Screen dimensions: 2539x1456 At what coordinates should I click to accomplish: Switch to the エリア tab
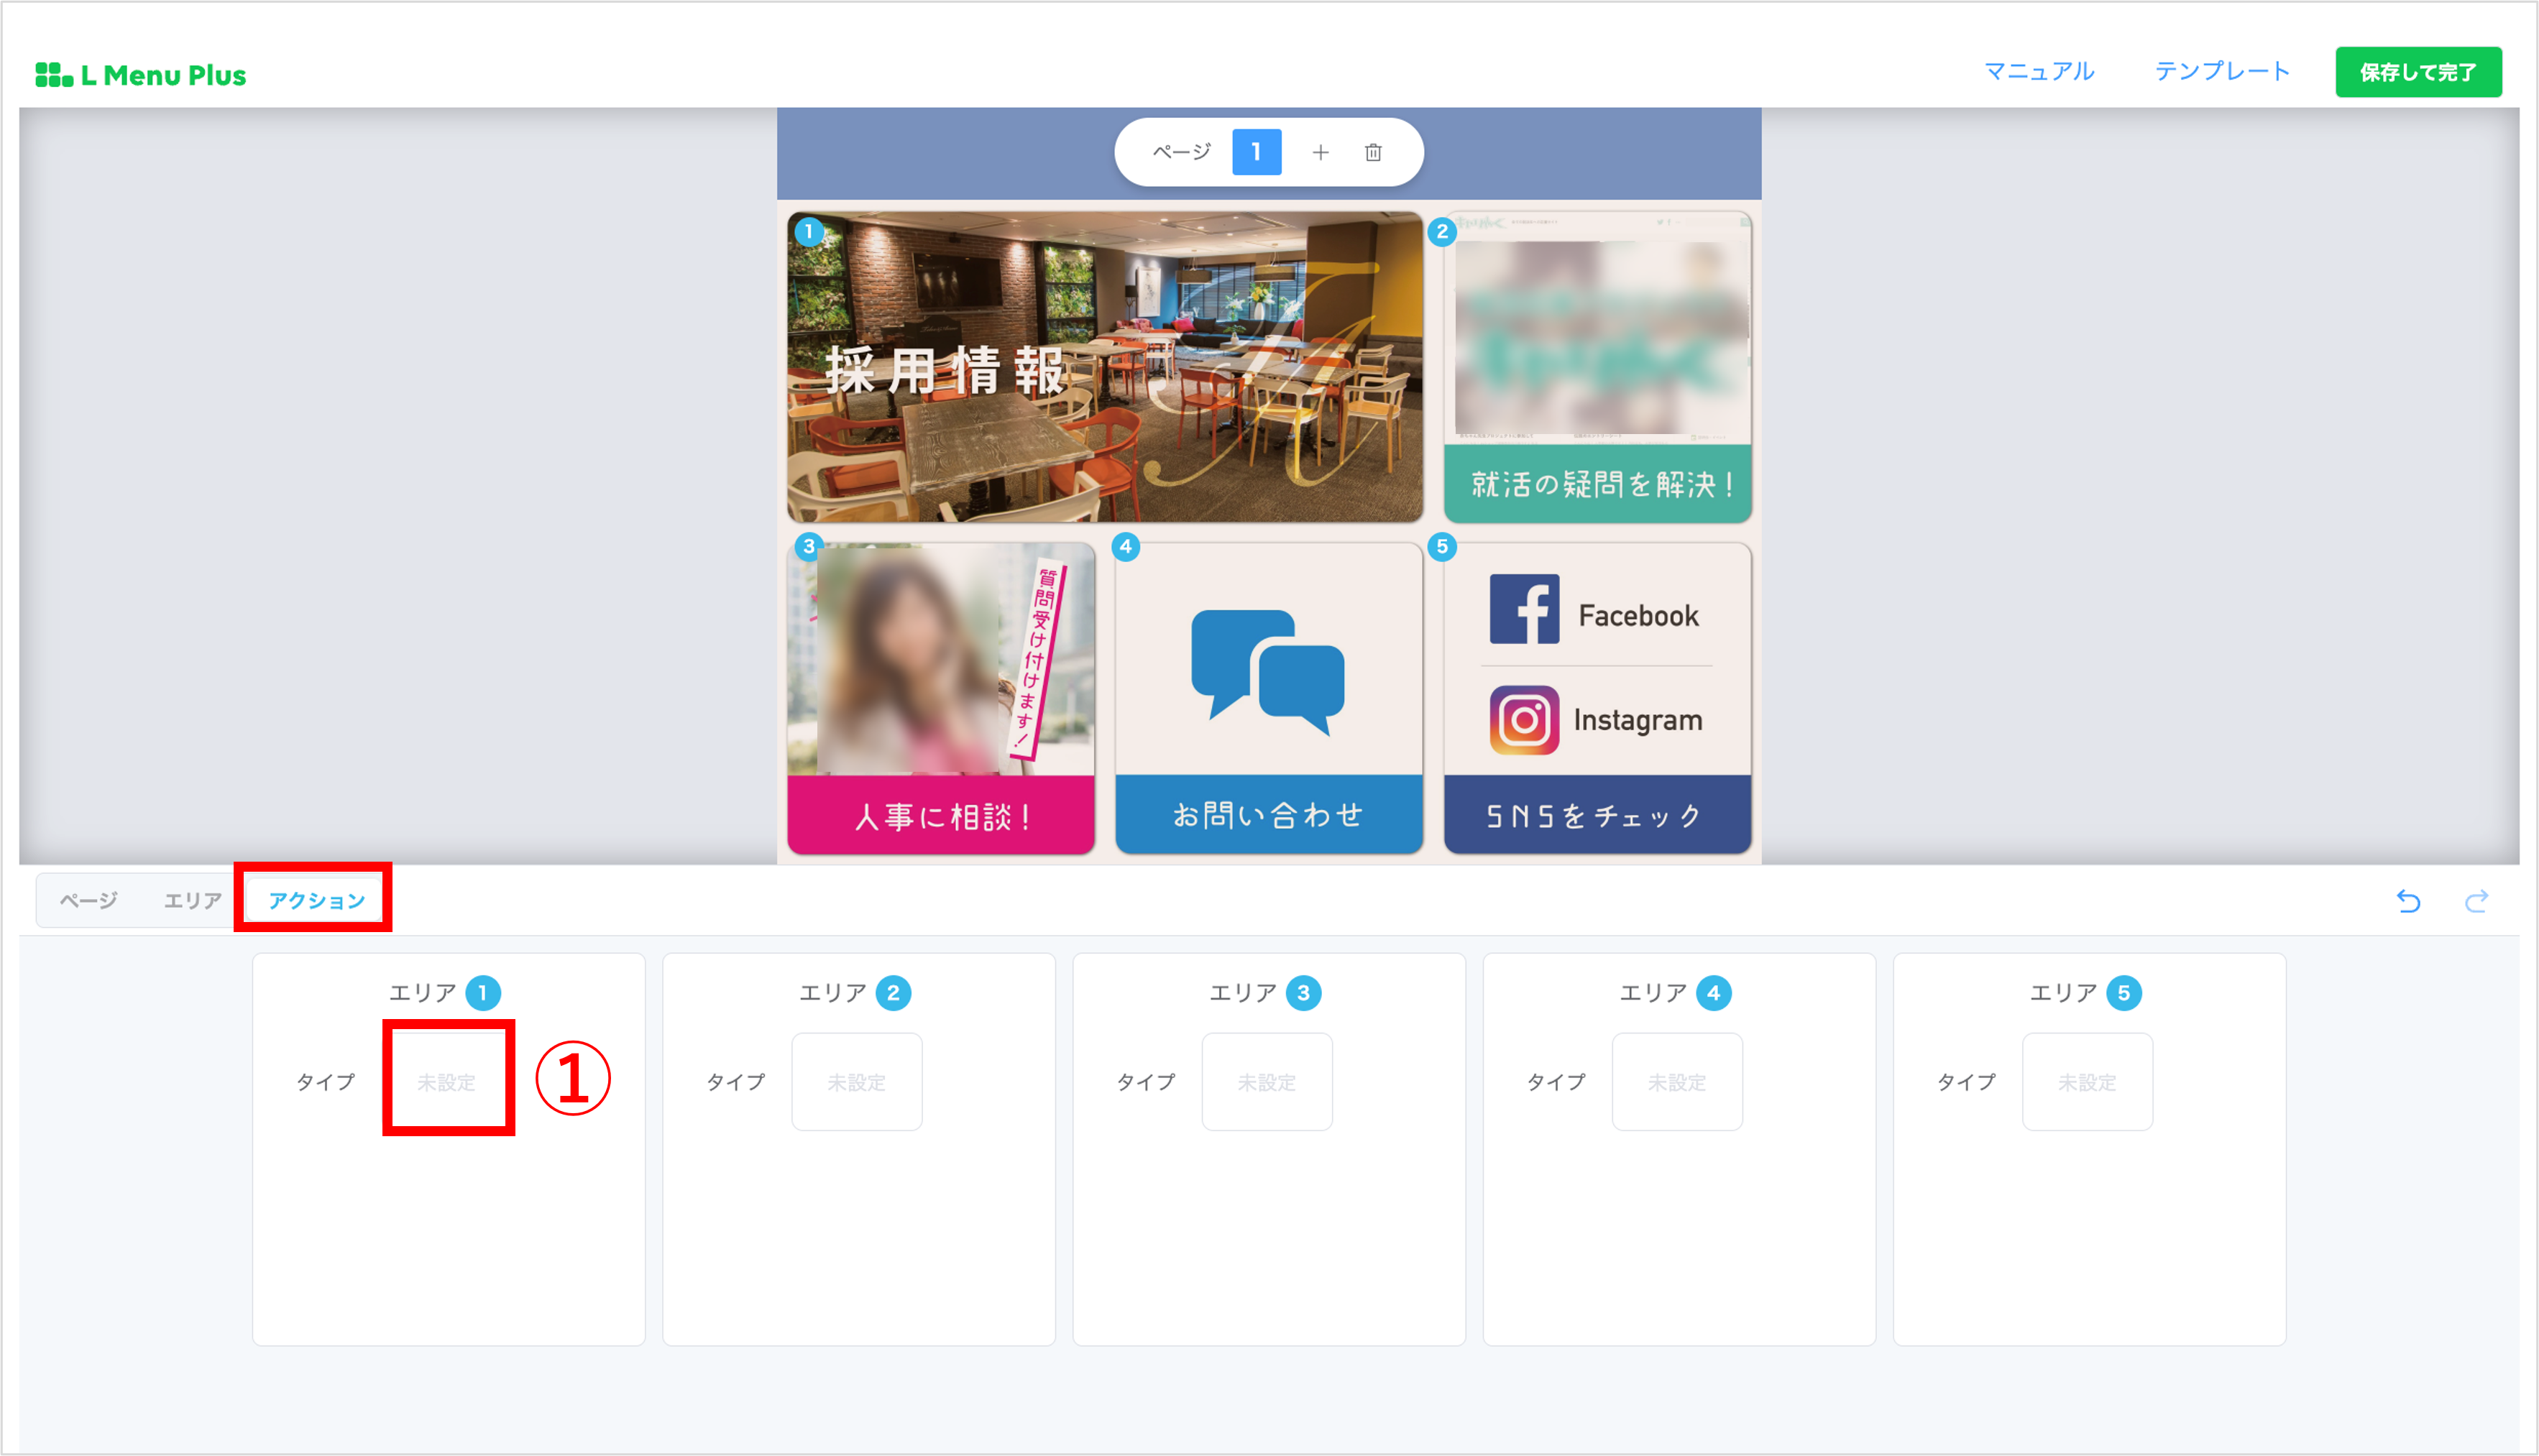click(192, 901)
